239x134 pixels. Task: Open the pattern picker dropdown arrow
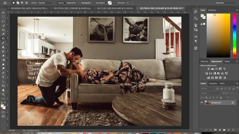(x=113, y=3)
